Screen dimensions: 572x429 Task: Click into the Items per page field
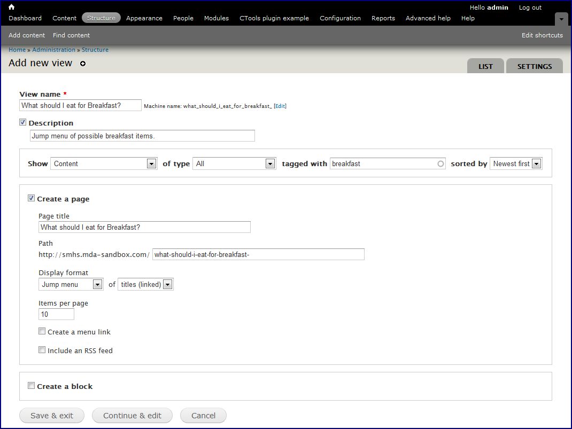click(56, 314)
